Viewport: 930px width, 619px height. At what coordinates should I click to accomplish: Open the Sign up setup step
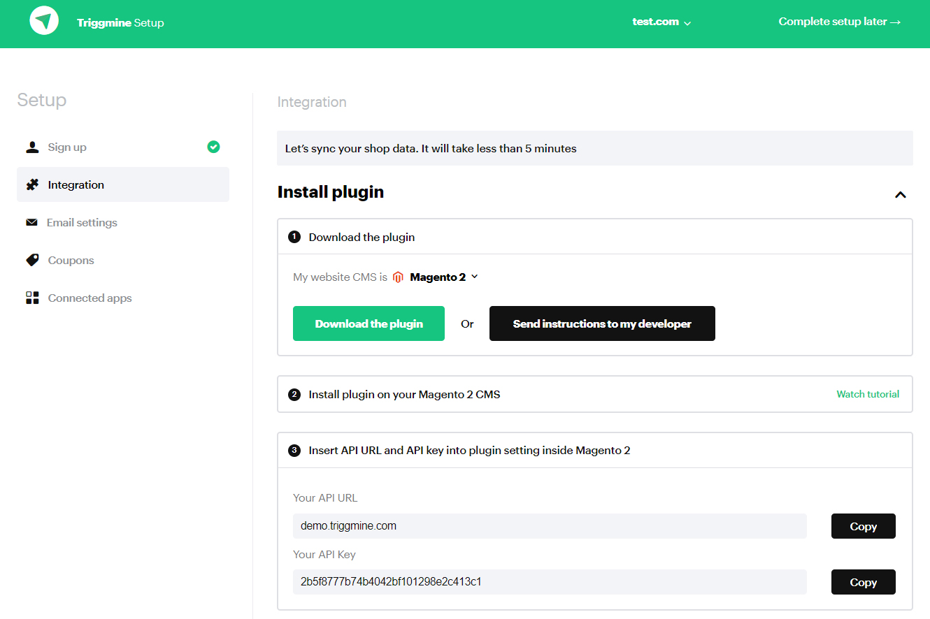[123, 147]
